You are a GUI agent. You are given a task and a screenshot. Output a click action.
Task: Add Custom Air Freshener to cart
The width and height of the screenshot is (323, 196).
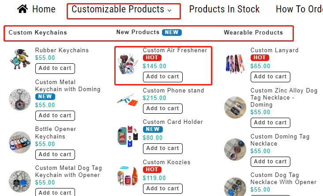(x=162, y=77)
